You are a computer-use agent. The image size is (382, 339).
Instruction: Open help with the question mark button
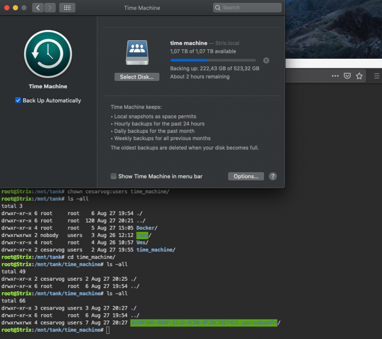pyautogui.click(x=273, y=176)
